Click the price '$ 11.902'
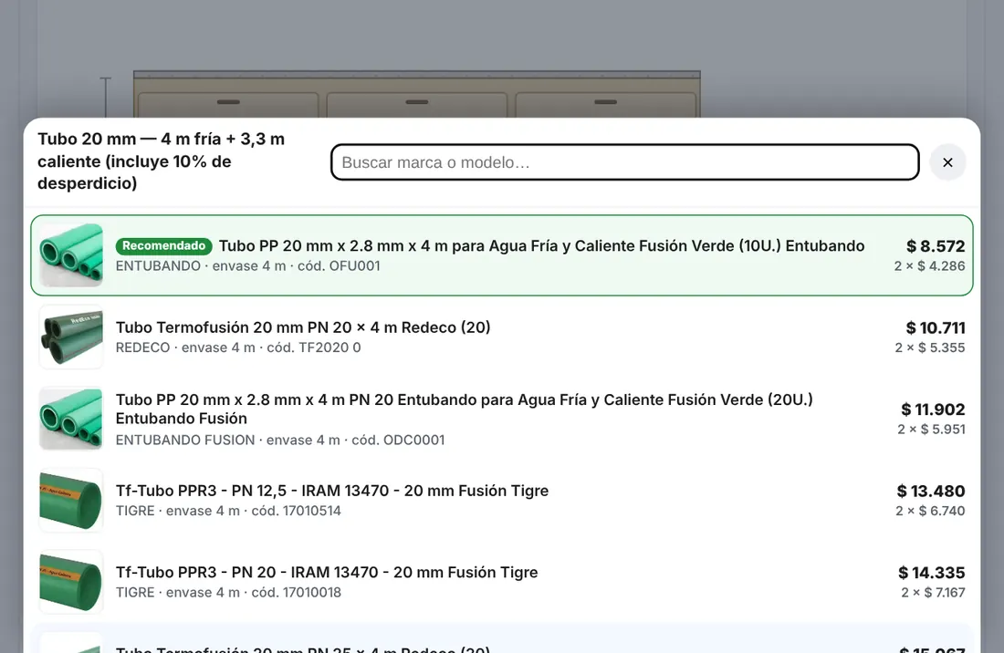The image size is (1004, 653). [x=933, y=409]
